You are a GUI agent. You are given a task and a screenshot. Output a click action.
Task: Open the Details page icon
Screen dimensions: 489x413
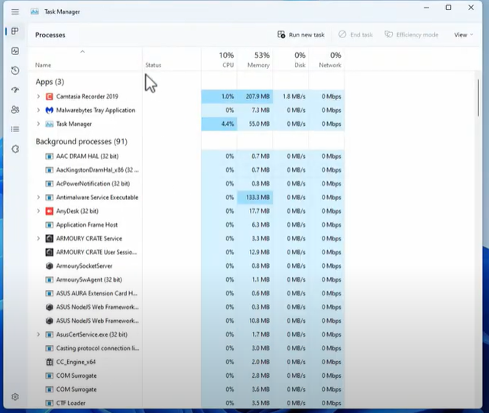(15, 129)
